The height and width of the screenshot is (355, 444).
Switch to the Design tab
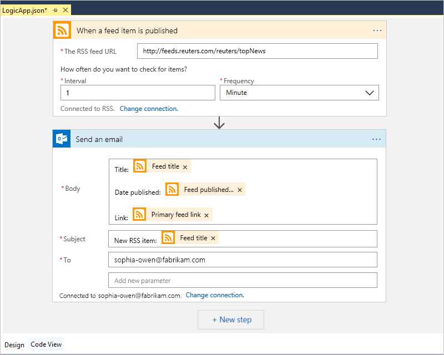pyautogui.click(x=14, y=344)
